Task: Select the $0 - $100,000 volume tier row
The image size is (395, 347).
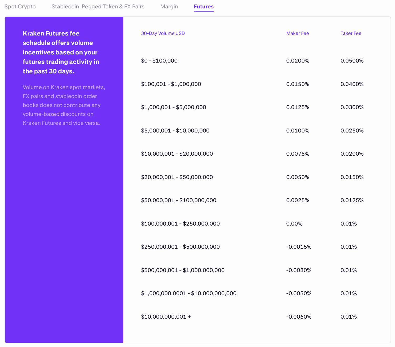Action: [x=159, y=60]
